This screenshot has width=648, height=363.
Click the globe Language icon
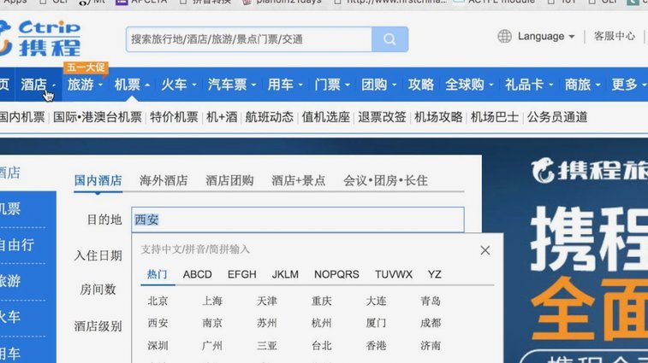click(x=504, y=36)
